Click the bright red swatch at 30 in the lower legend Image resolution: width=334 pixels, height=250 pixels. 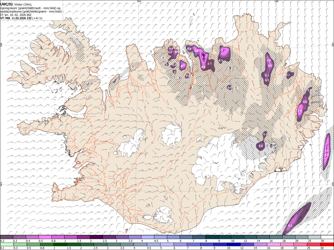pyautogui.click(x=327, y=244)
